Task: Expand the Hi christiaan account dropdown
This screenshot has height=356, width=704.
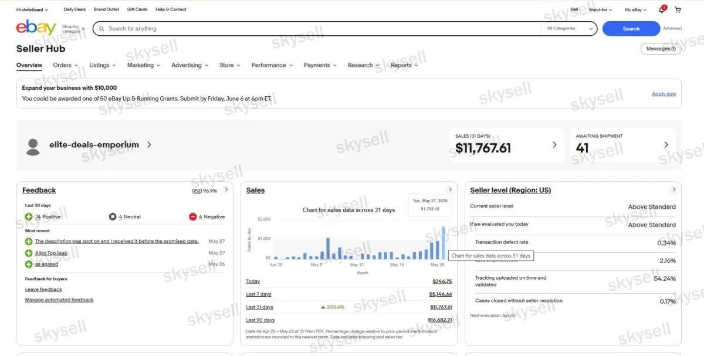Action: coord(32,10)
